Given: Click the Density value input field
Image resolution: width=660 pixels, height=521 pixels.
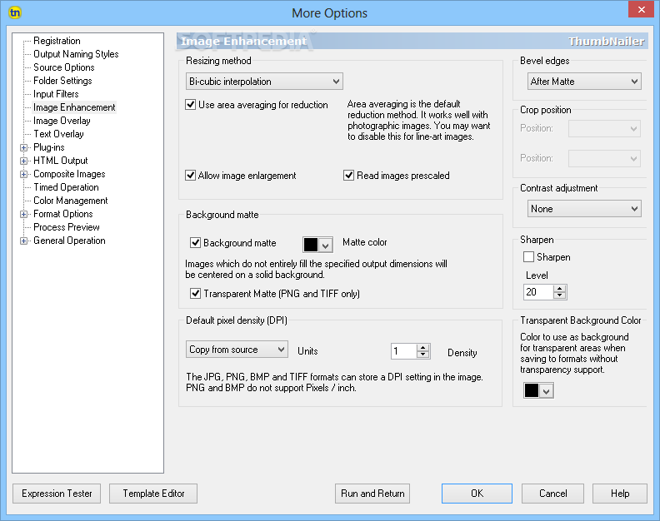Looking at the screenshot, I should [x=404, y=351].
